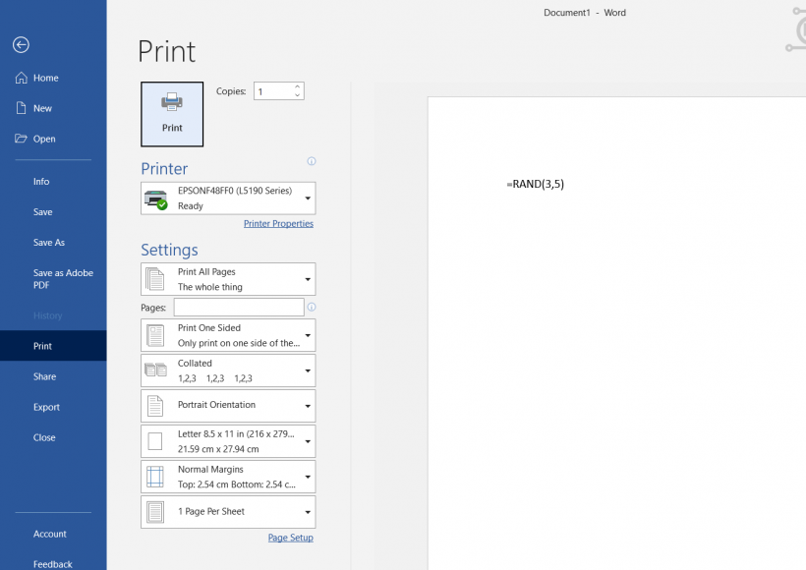Decrease copies with the down arrow
The width and height of the screenshot is (806, 570).
click(x=298, y=95)
